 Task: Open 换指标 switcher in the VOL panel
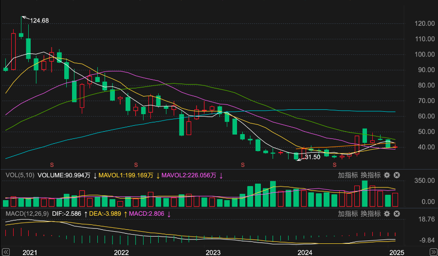370,175
